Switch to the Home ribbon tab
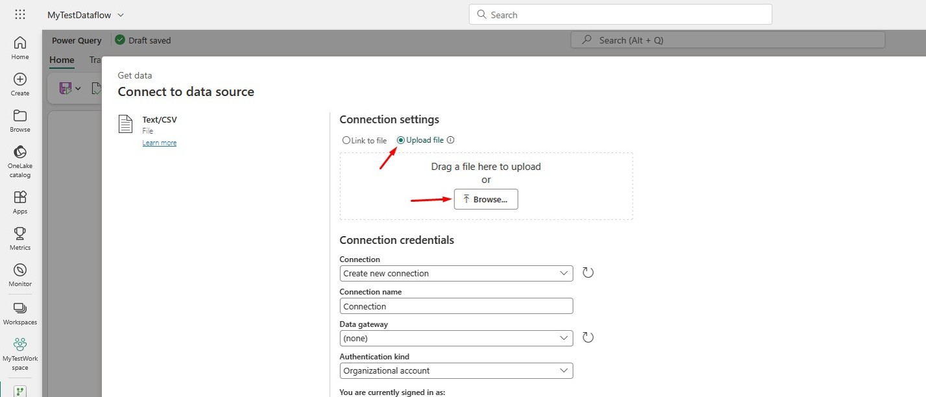 62,60
